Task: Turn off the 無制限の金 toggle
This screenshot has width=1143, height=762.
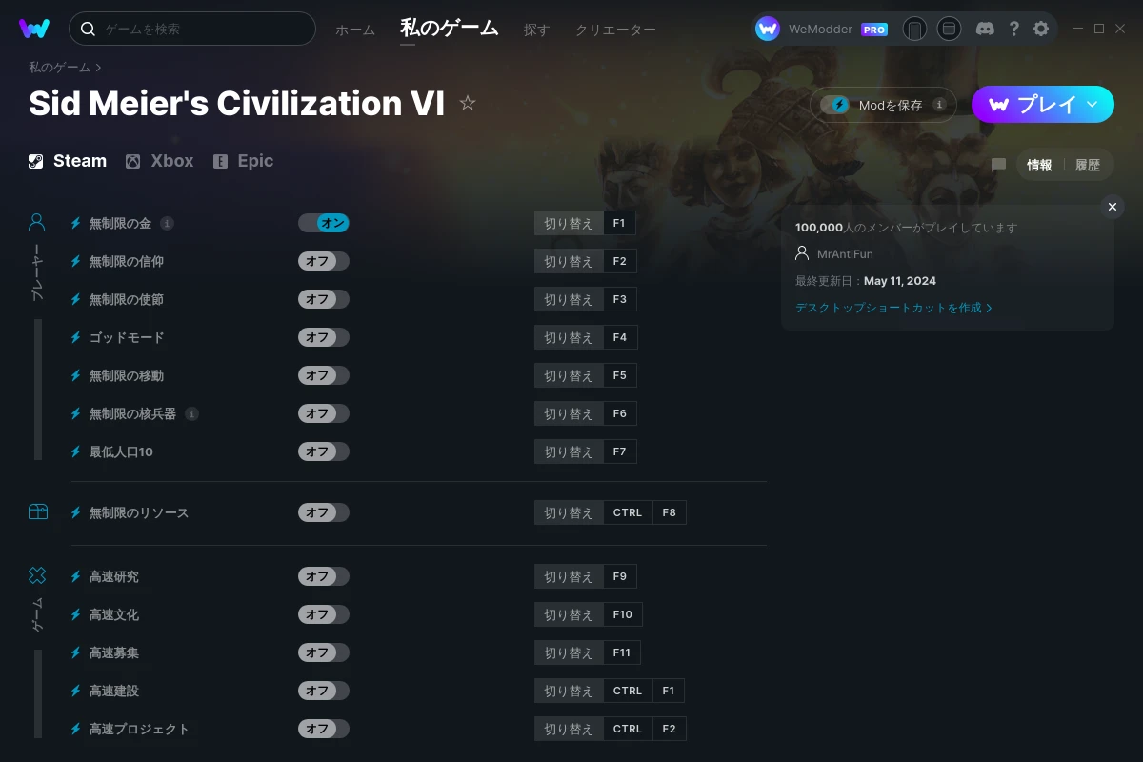Action: pos(323,222)
